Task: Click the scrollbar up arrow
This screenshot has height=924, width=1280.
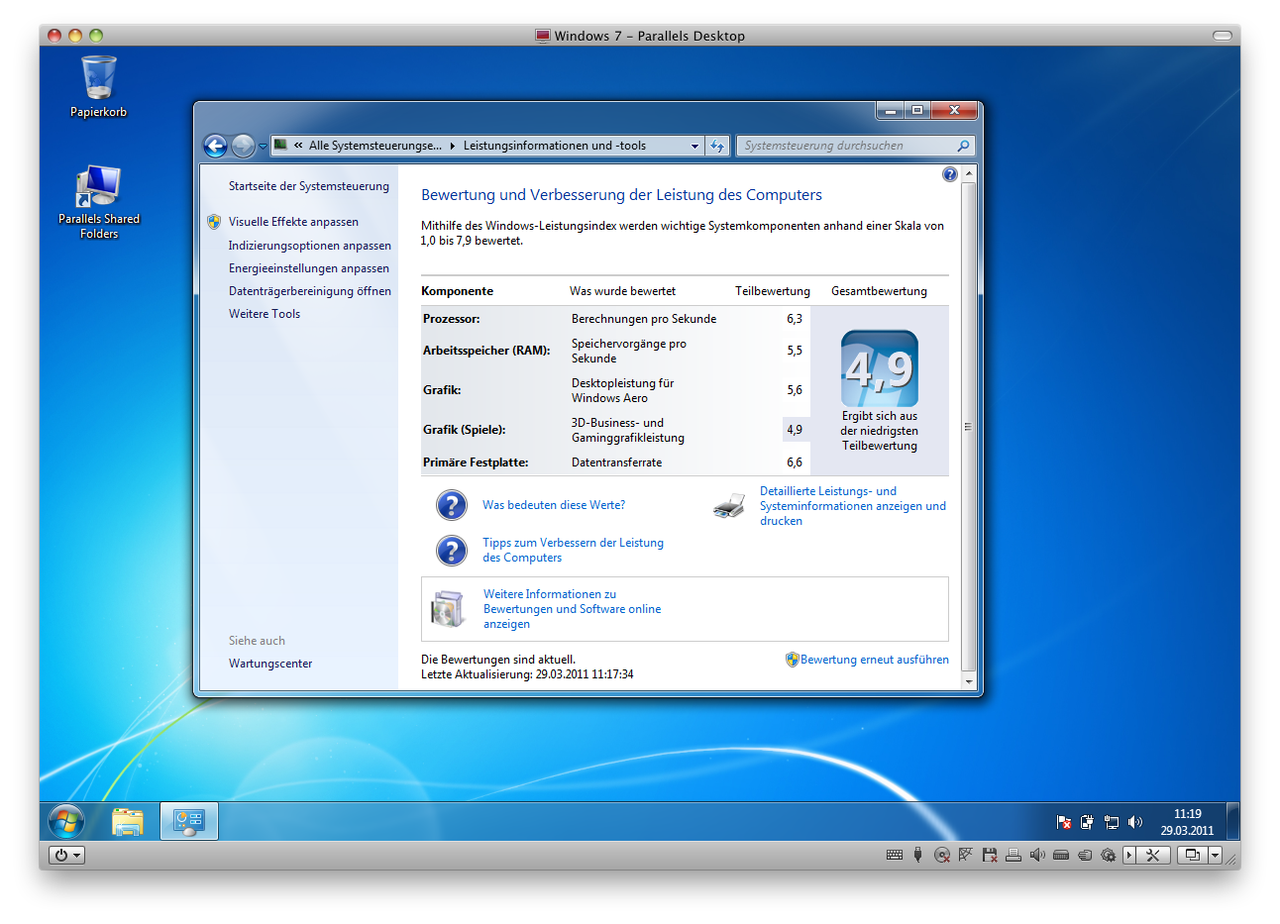Action: pyautogui.click(x=968, y=173)
